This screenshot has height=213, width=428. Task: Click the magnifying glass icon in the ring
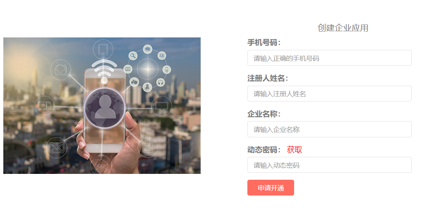(133, 56)
